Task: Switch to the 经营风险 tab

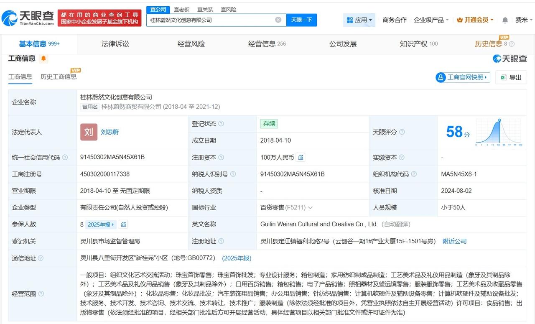Action: (191, 44)
